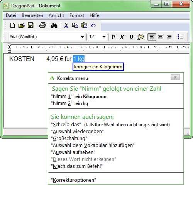The height and width of the screenshot is (203, 193).
Task: Undo last action with arrow icon
Action: click(x=93, y=25)
